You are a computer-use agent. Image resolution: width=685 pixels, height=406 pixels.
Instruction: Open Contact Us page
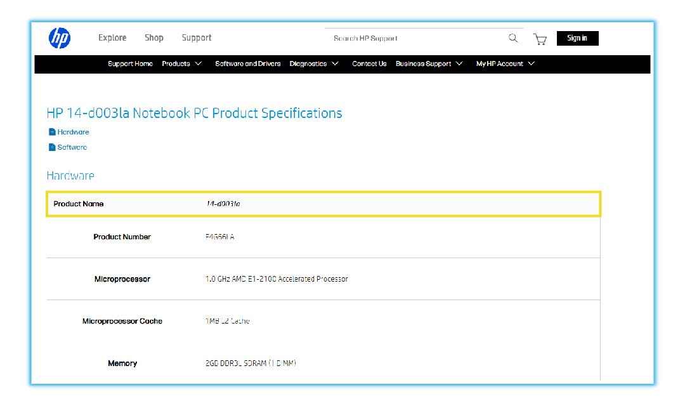(369, 64)
